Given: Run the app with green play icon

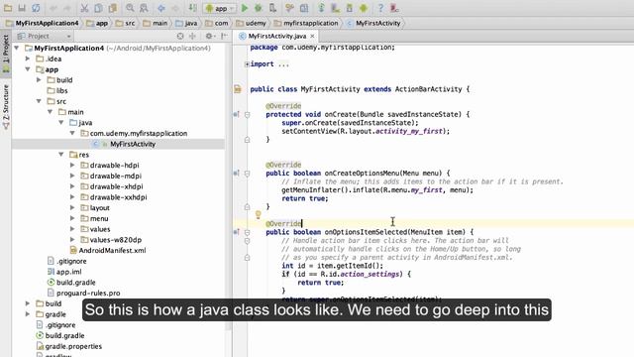Looking at the screenshot, I should point(245,8).
